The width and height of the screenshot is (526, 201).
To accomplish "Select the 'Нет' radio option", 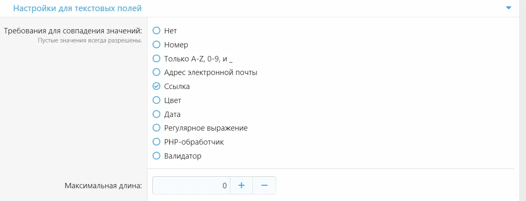I will tap(156, 30).
